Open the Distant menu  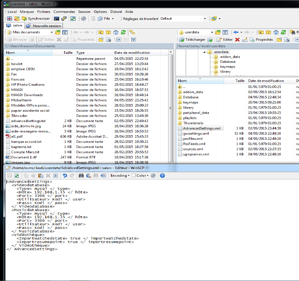pyautogui.click(x=116, y=12)
